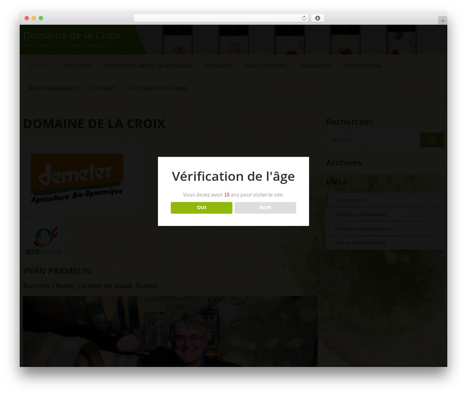Viewport: 467px width, 395px height.
Task: Open Flux des commentaires link
Action: click(x=363, y=228)
